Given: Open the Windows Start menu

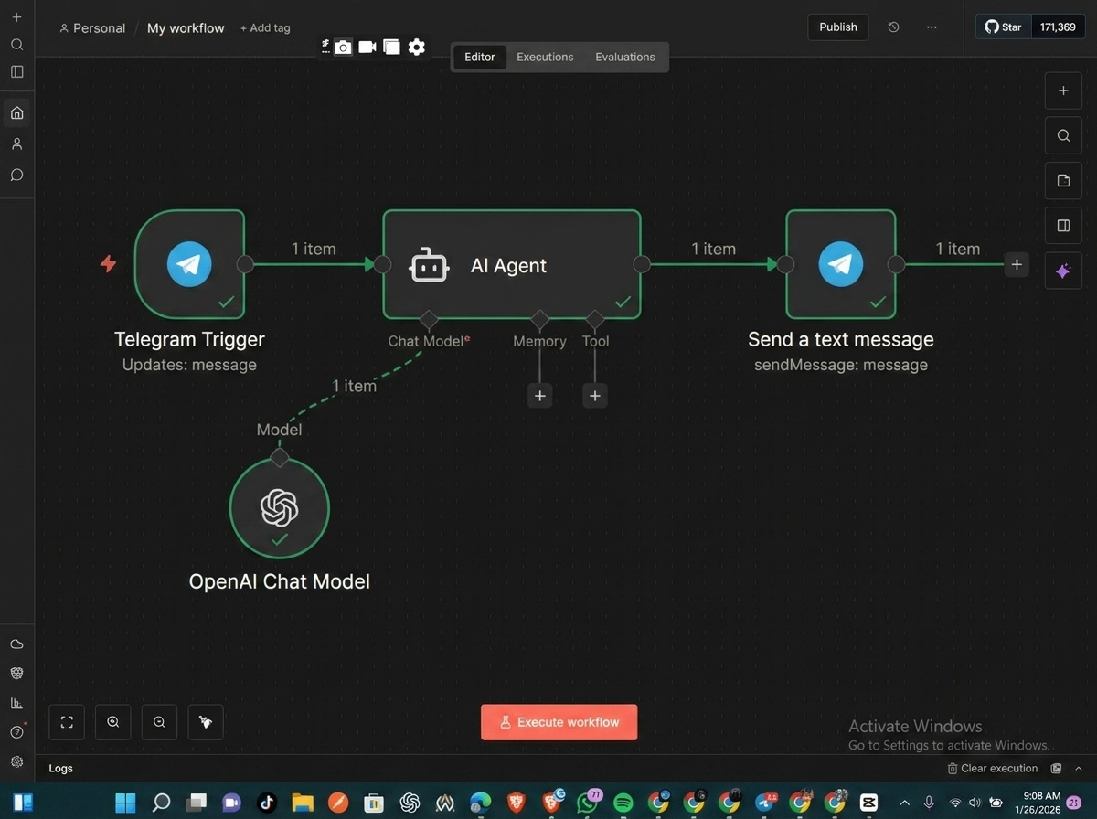Looking at the screenshot, I should [125, 803].
